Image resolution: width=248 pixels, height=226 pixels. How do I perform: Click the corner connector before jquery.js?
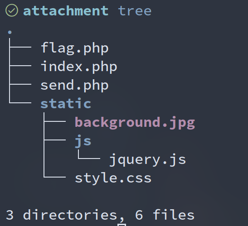(89, 154)
